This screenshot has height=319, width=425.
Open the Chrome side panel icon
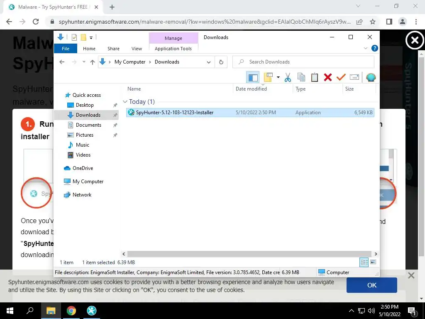(389, 22)
